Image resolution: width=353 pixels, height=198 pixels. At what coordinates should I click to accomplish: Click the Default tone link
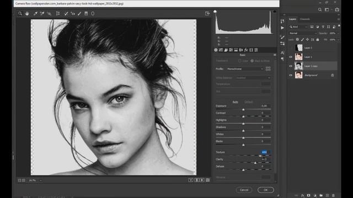[x=249, y=102]
